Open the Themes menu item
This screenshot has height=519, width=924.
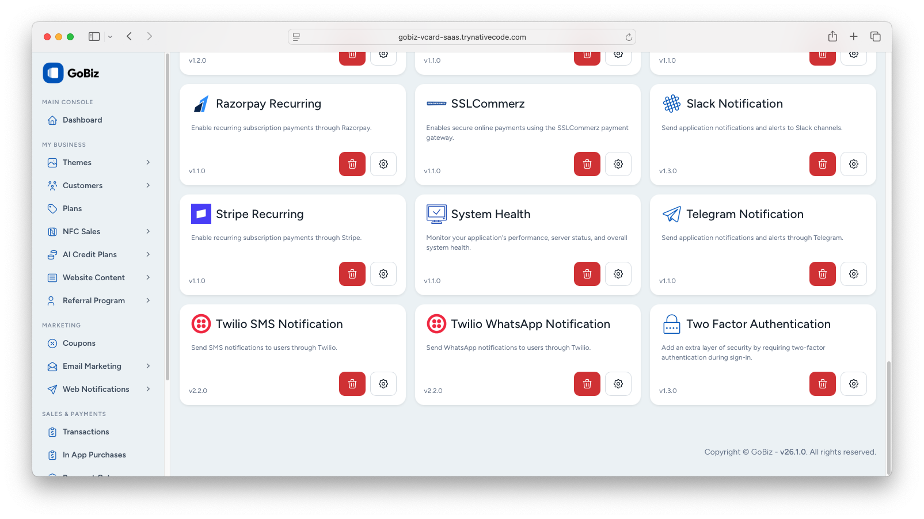99,162
